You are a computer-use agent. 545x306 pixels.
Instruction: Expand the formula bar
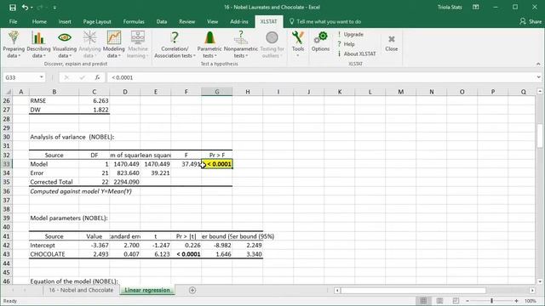tap(538, 77)
